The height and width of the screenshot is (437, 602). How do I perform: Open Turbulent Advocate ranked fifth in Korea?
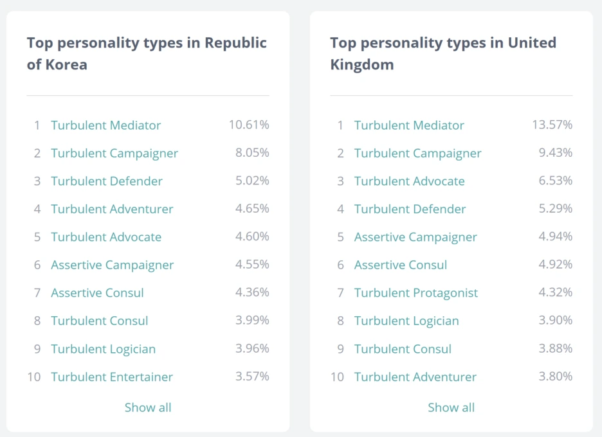105,237
